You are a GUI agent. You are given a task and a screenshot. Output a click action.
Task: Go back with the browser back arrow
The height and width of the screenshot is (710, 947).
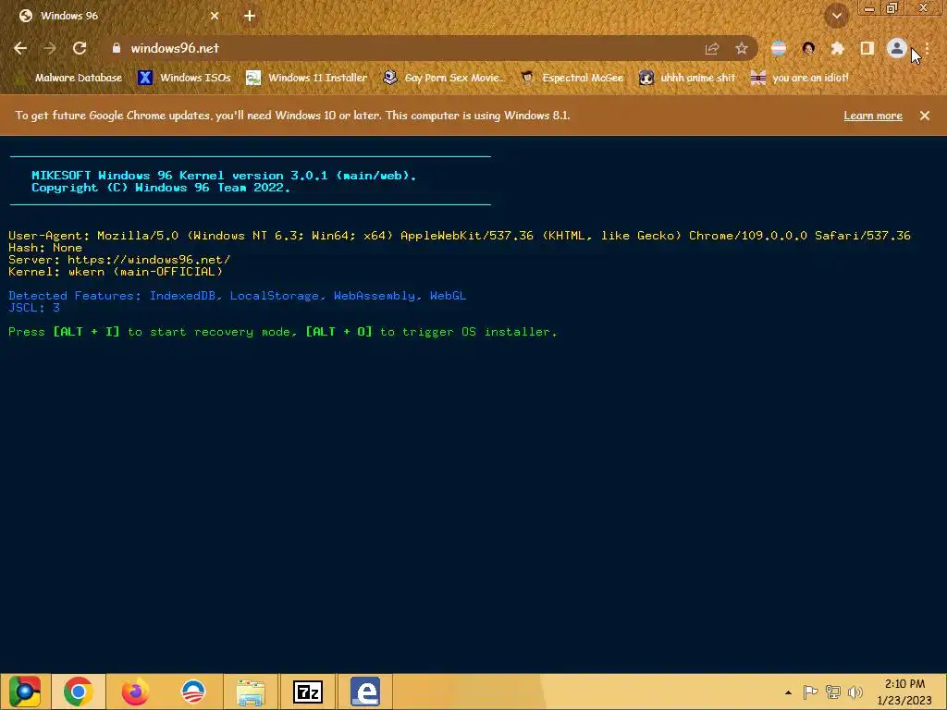20,48
